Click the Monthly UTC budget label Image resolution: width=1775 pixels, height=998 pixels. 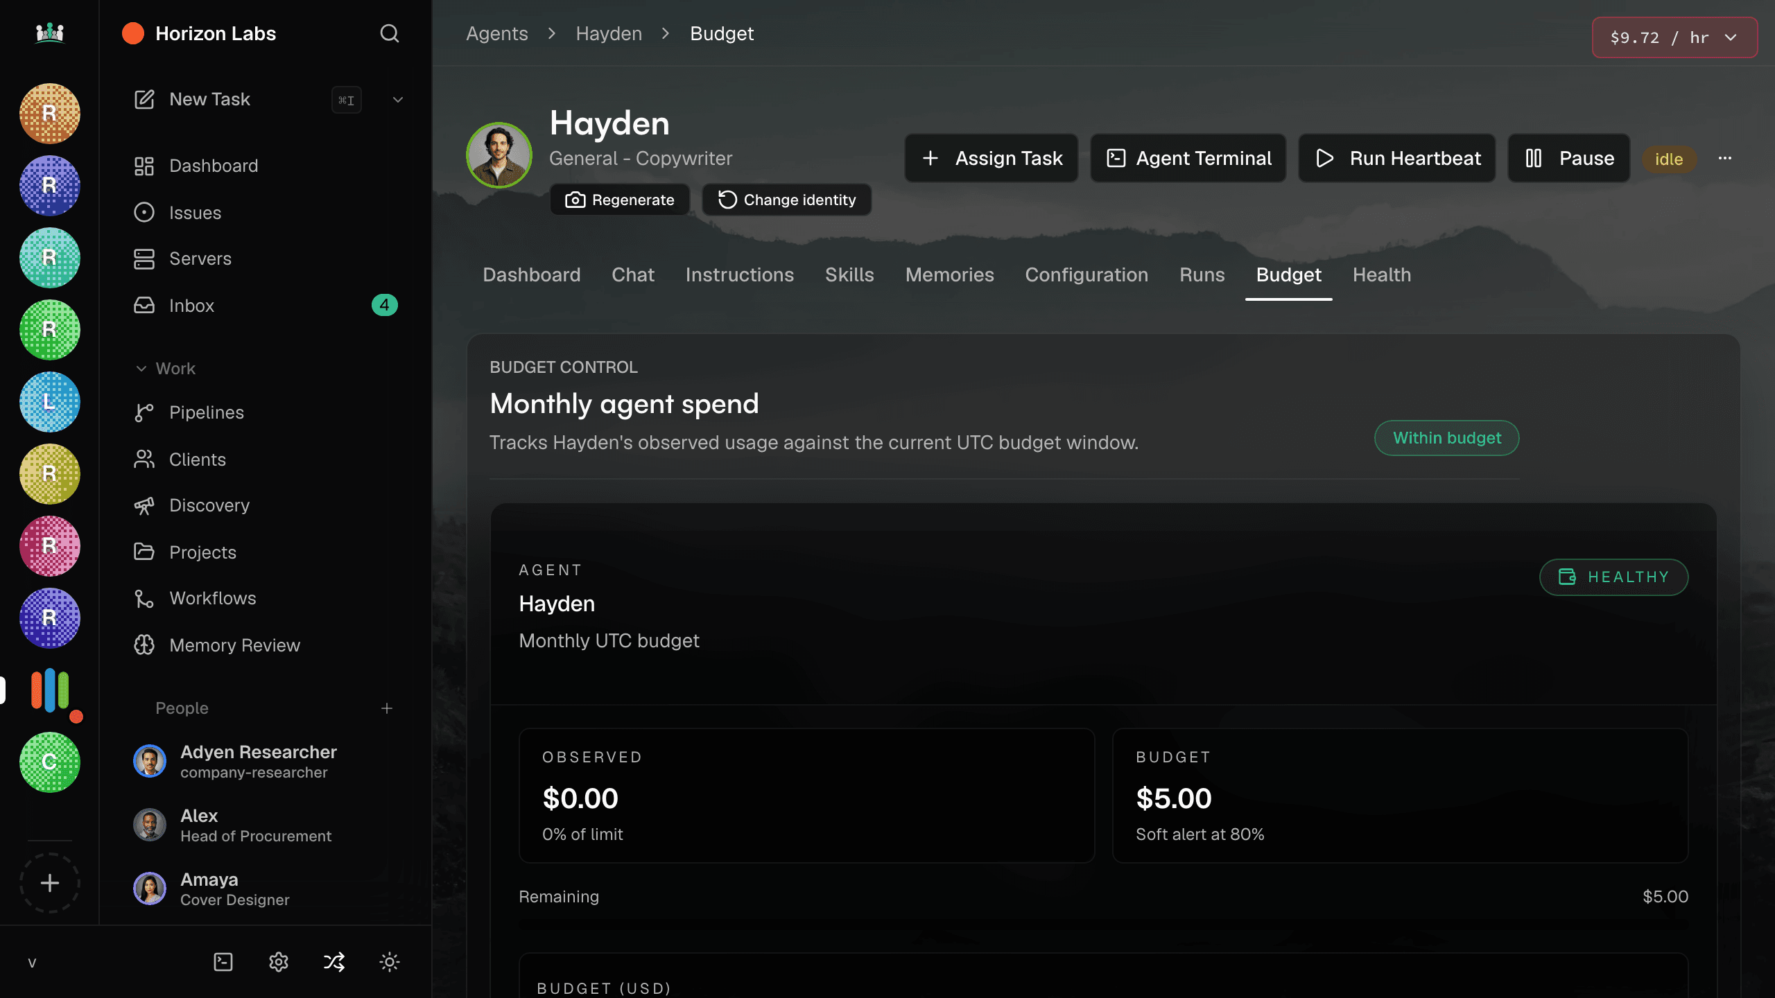tap(609, 640)
